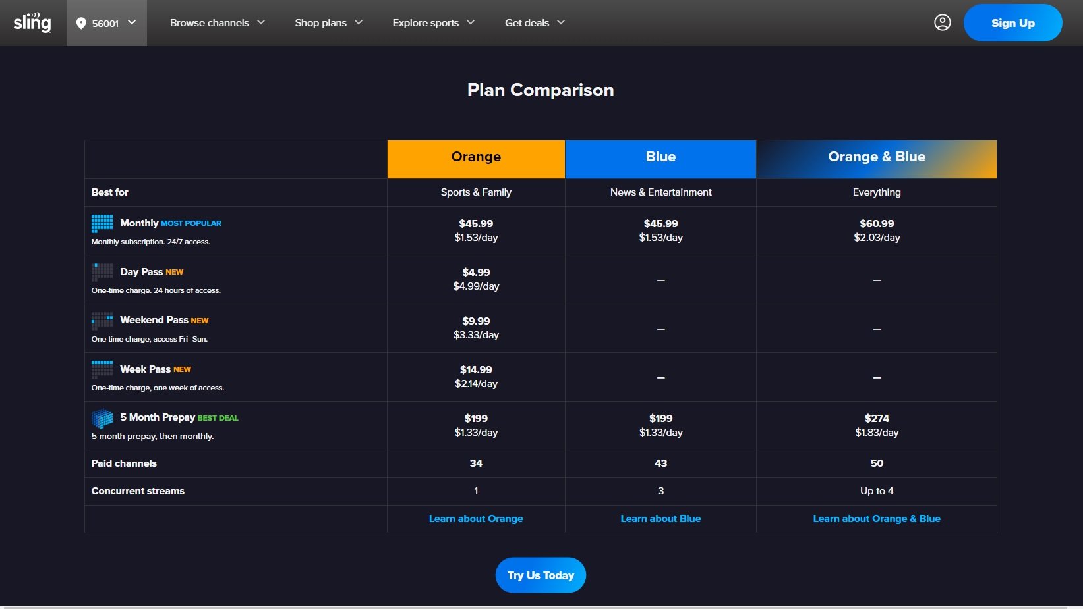Click the Sling logo

[x=32, y=22]
